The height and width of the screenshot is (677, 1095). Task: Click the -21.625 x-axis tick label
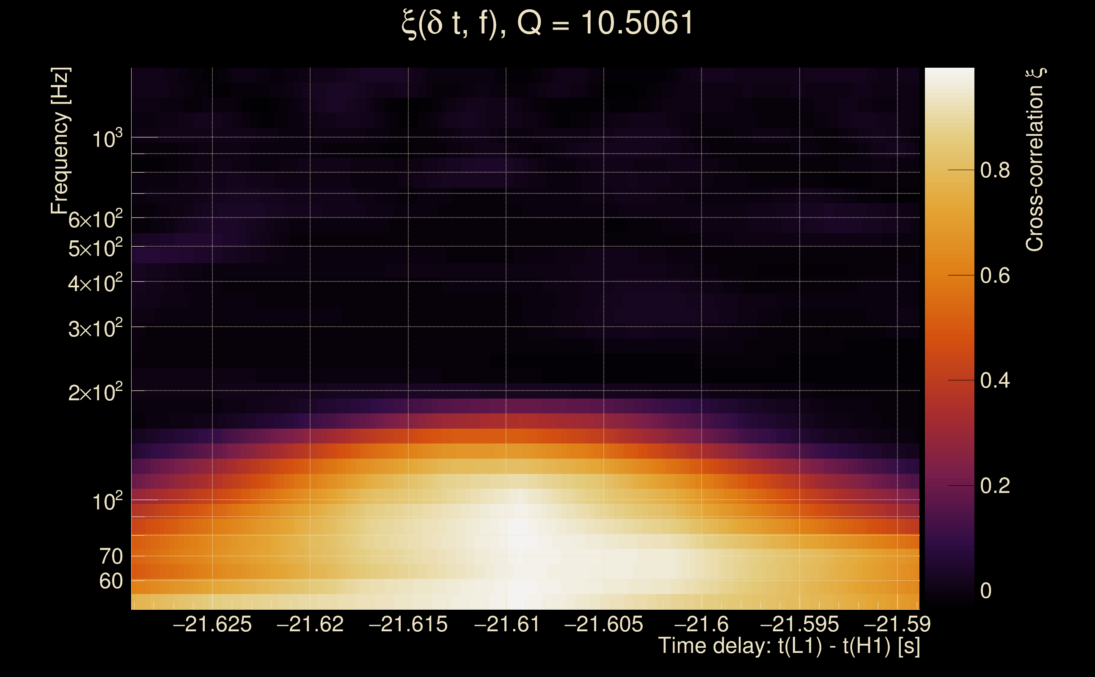(x=212, y=624)
